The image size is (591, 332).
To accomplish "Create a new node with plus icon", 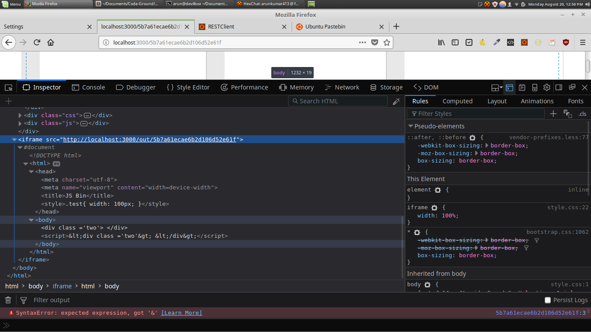I will pyautogui.click(x=8, y=101).
